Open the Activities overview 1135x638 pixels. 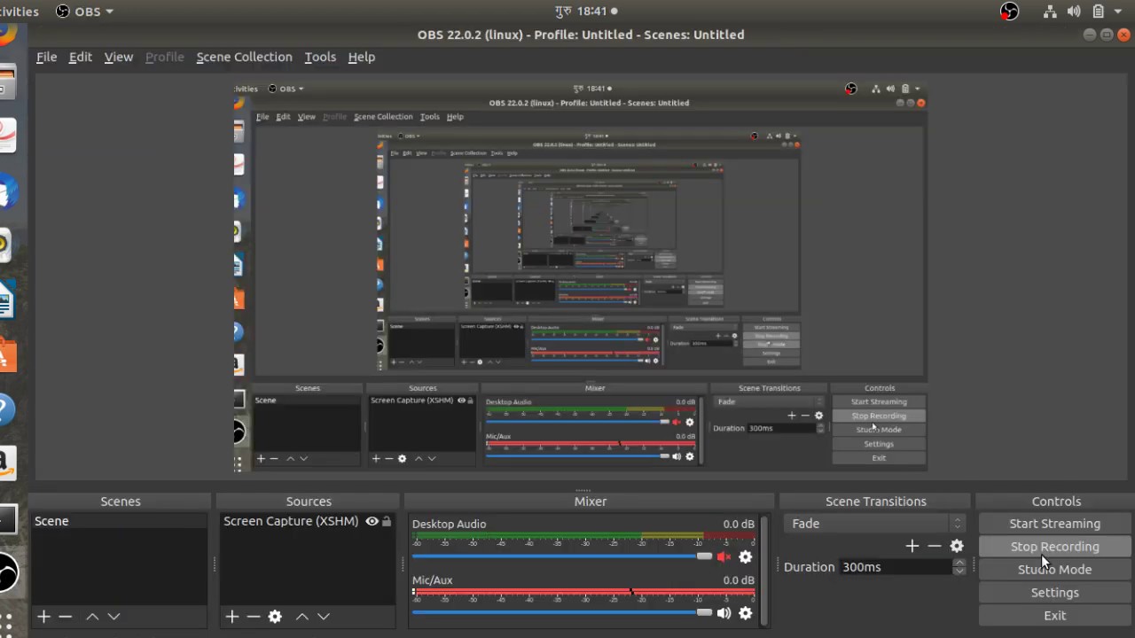coord(20,12)
